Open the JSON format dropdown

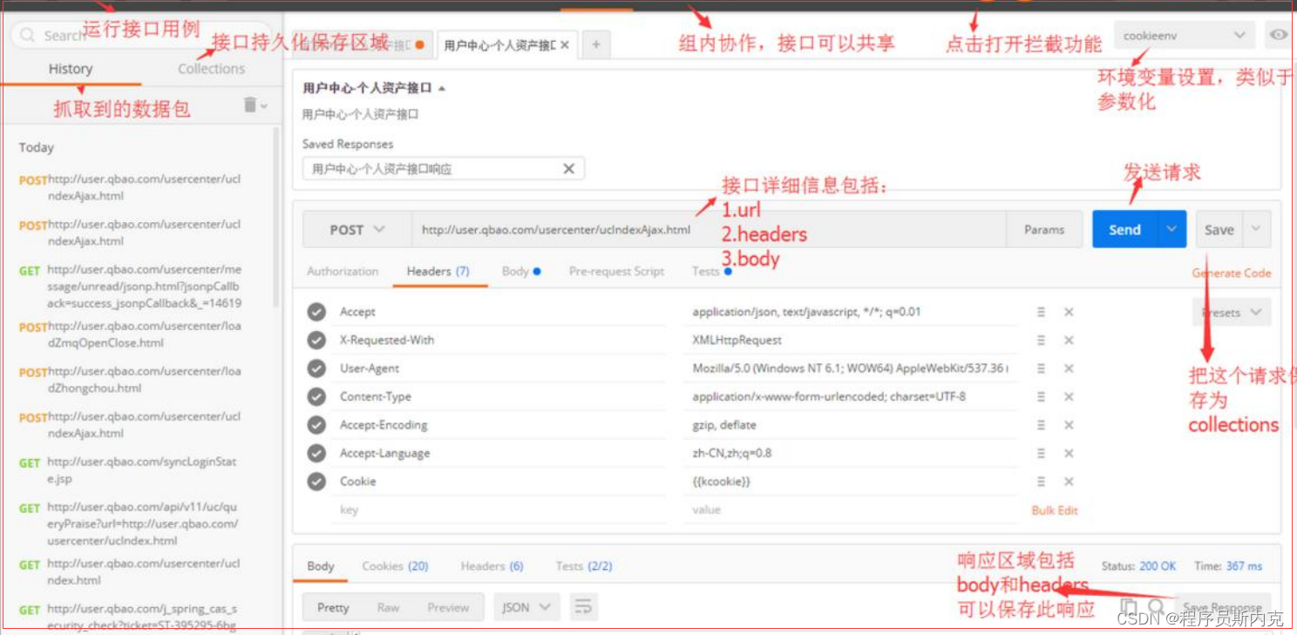click(x=526, y=607)
